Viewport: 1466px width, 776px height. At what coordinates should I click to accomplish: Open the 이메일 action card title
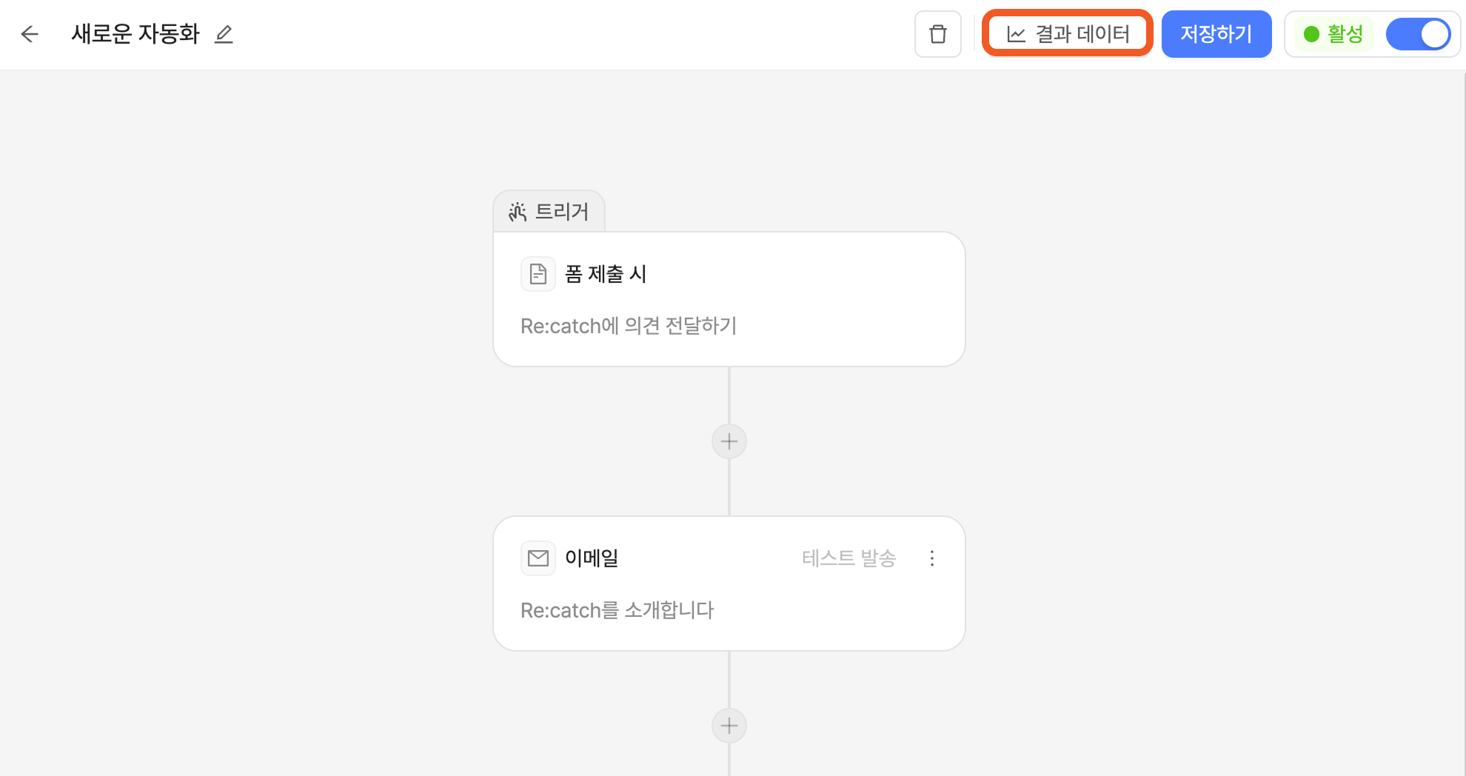(592, 558)
